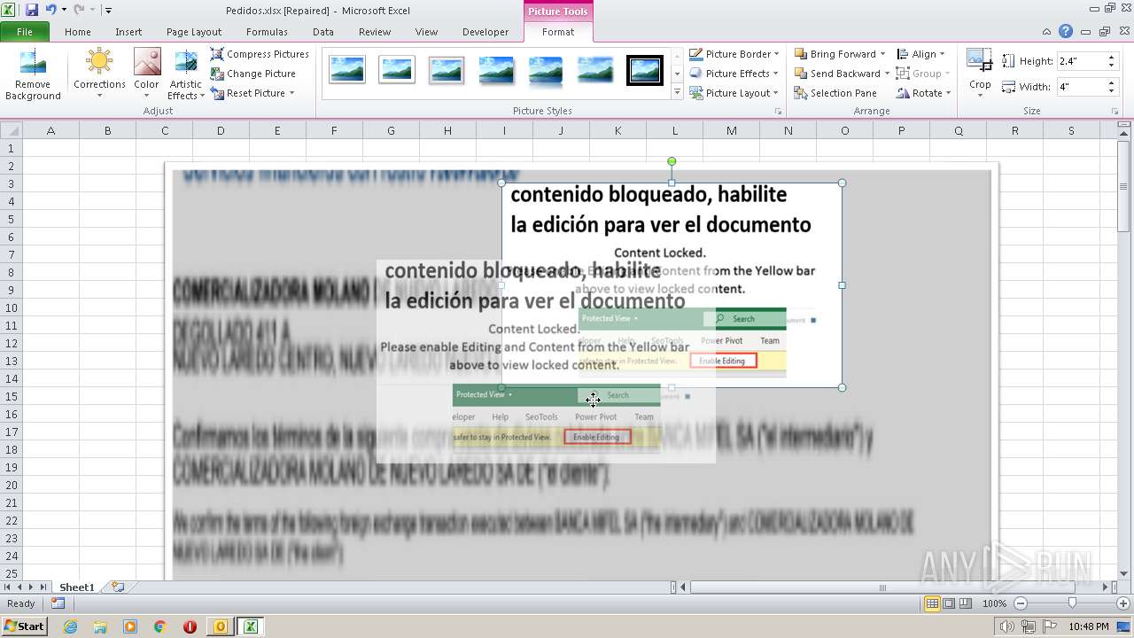
Task: Switch to Page Layout view in status bar
Action: pos(949,603)
